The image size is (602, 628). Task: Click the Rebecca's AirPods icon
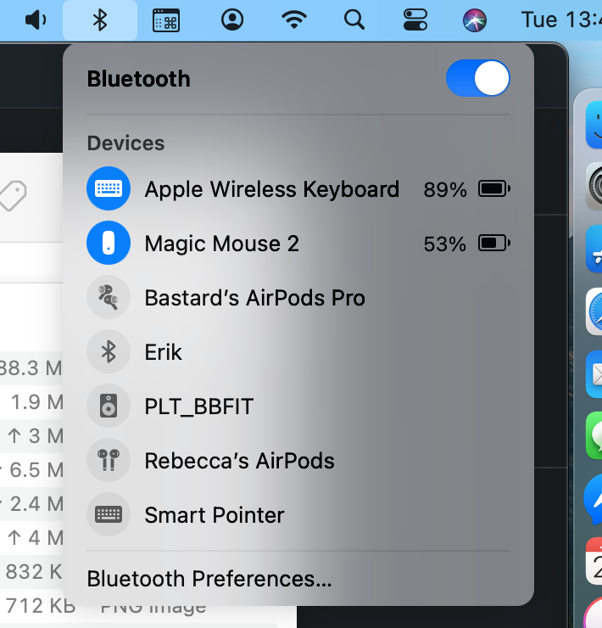click(109, 460)
